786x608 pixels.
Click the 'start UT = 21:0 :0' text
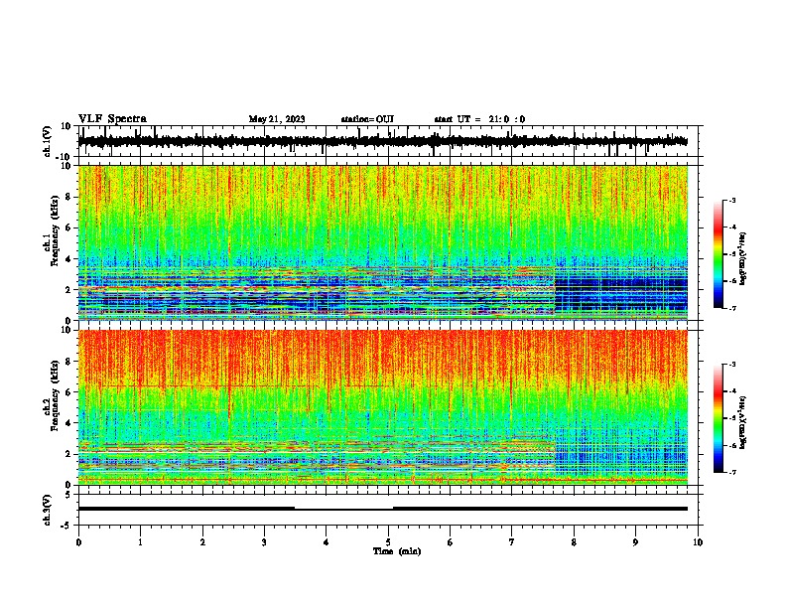click(x=479, y=119)
